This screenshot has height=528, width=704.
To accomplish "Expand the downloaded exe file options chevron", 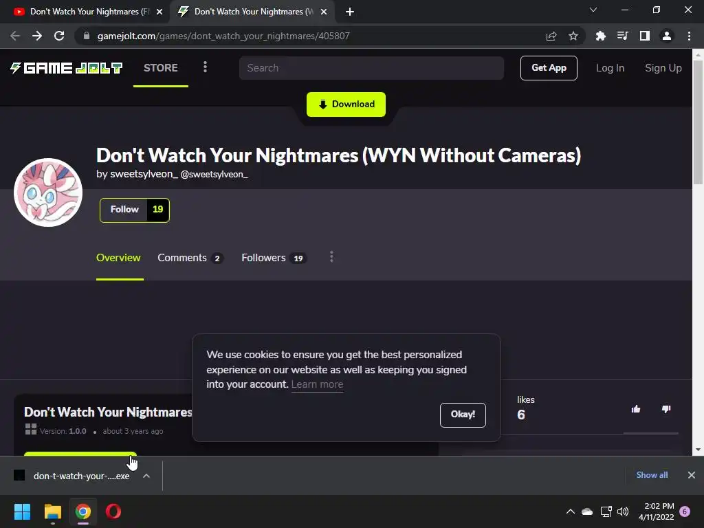I will pyautogui.click(x=146, y=476).
